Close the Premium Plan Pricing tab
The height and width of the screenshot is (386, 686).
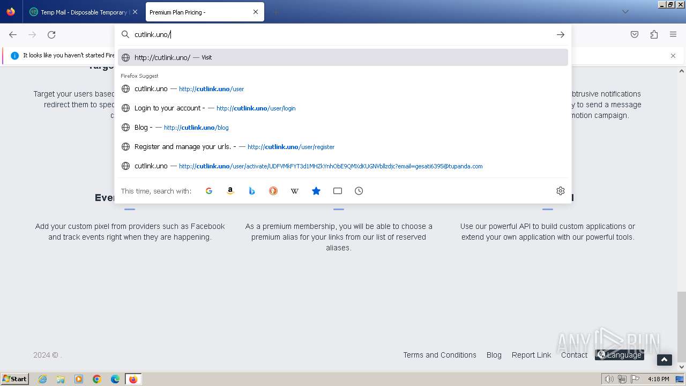pos(256,12)
